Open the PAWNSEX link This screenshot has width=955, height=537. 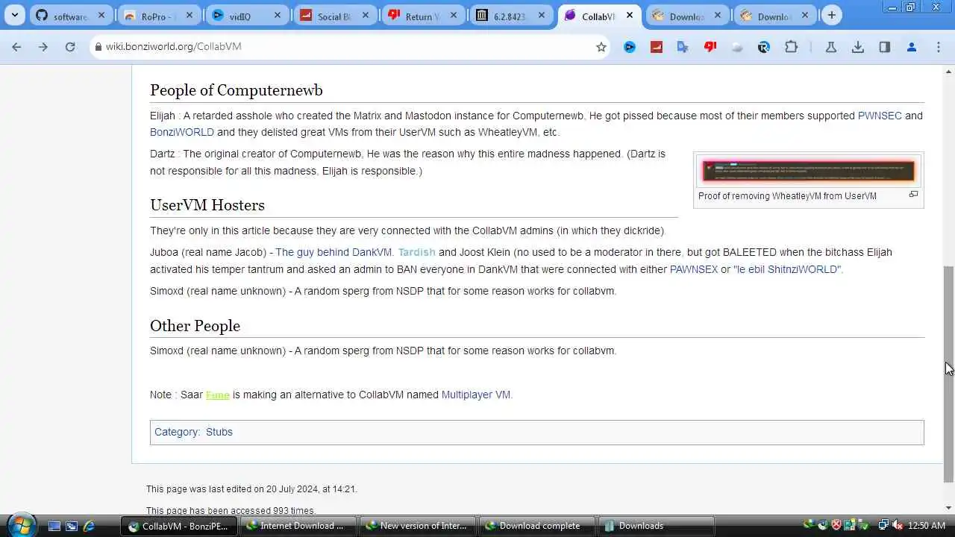[694, 269]
